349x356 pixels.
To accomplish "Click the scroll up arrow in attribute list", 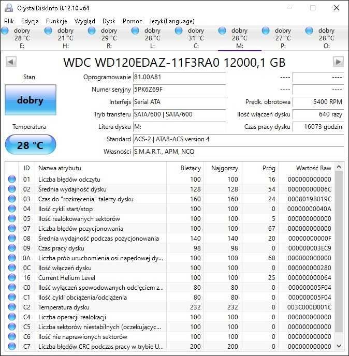I will 339,167.
